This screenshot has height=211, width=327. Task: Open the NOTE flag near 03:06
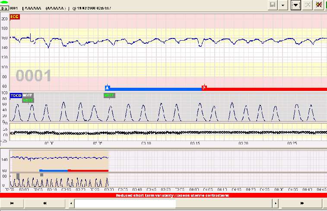pos(109,96)
